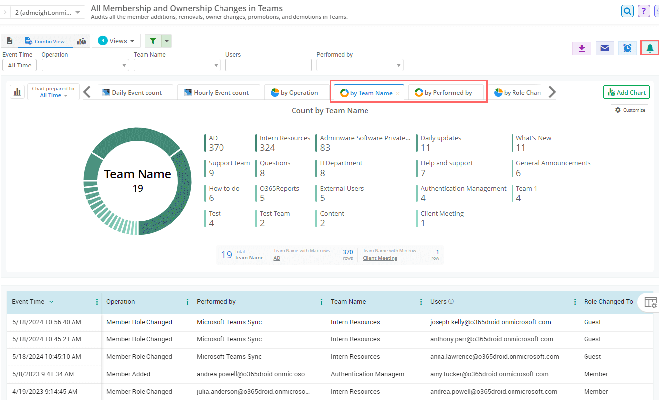
Task: Switch to chart-only view icon
Action: click(x=81, y=41)
